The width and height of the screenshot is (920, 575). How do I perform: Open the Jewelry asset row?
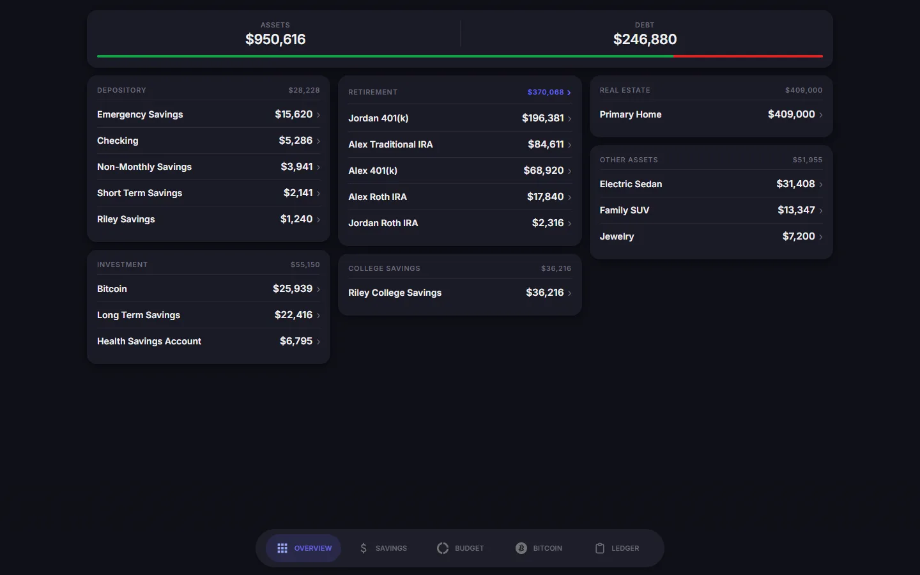[711, 236]
